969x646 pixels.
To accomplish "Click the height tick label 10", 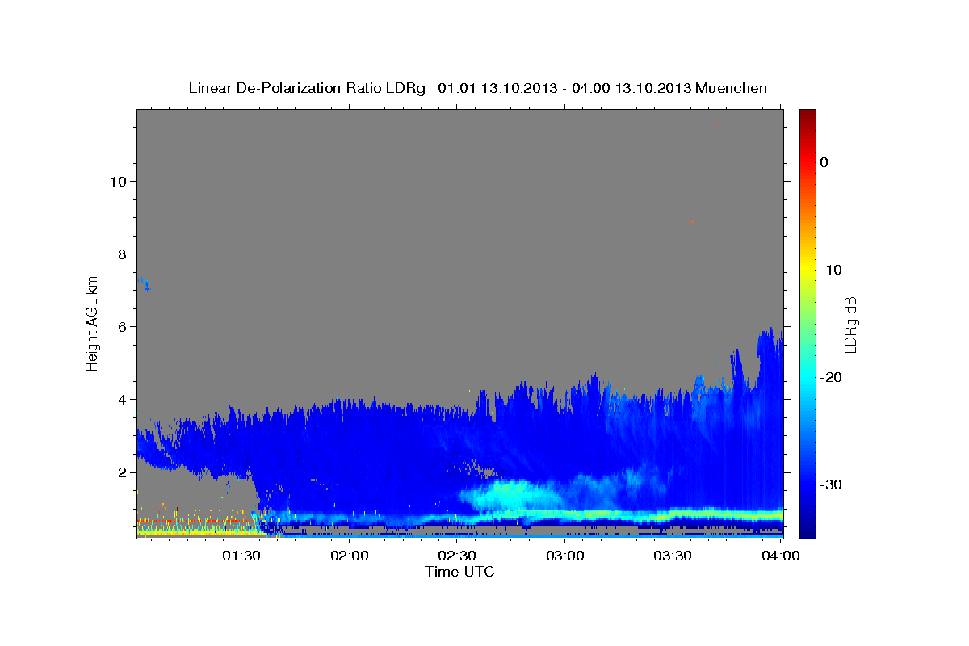I will click(x=118, y=182).
